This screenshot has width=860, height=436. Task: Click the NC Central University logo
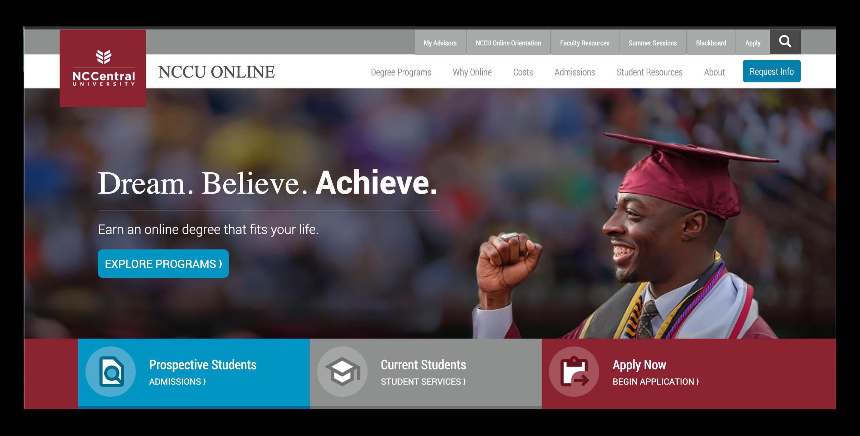(x=103, y=68)
